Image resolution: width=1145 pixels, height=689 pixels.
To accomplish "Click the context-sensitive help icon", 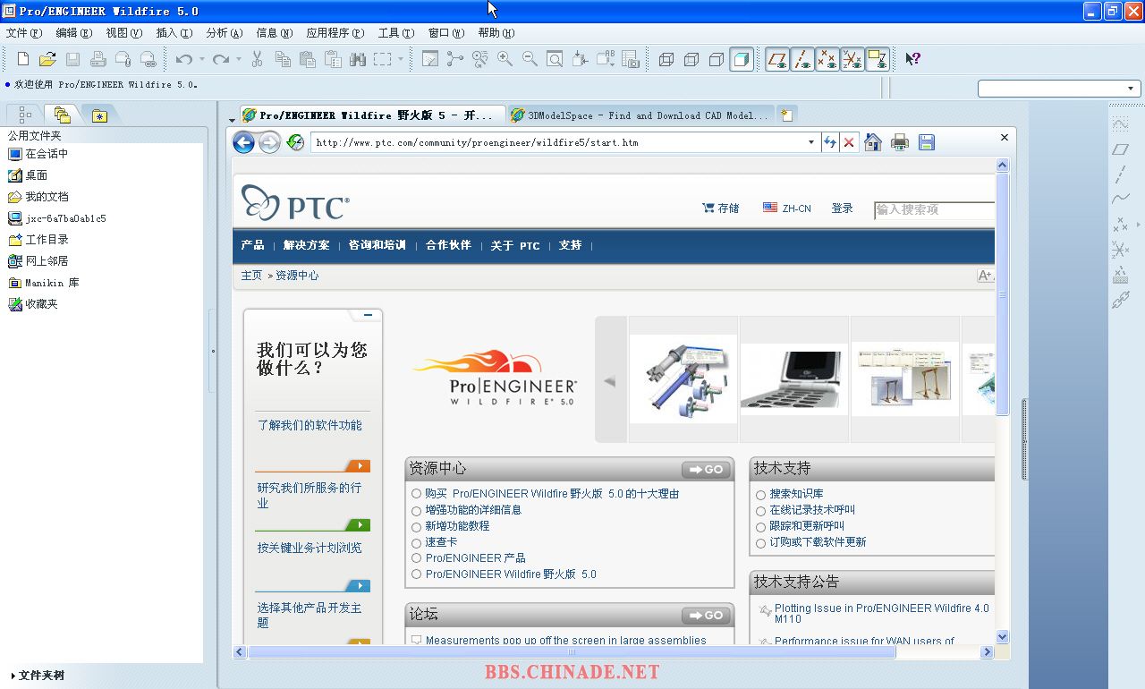I will tap(912, 59).
